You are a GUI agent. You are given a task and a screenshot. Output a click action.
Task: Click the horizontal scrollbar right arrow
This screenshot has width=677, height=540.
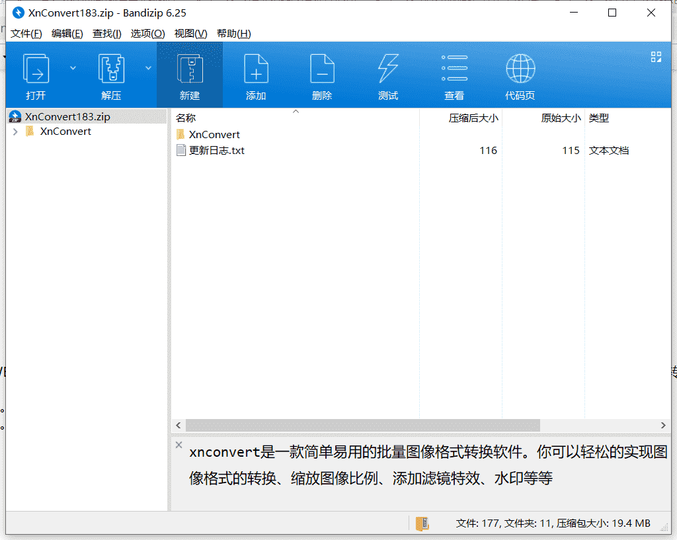(x=663, y=425)
